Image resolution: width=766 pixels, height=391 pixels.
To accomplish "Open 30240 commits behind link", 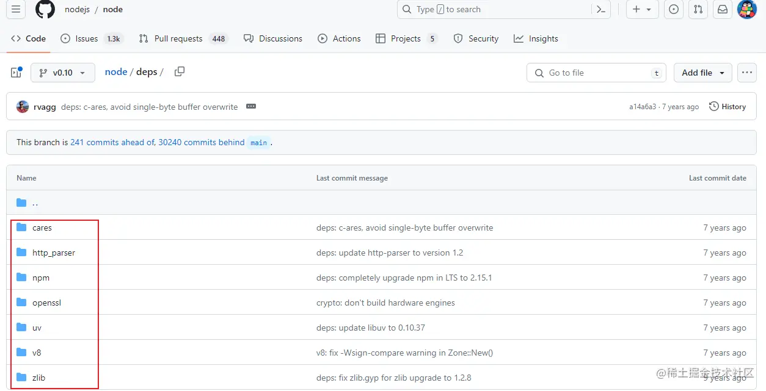I will [202, 142].
